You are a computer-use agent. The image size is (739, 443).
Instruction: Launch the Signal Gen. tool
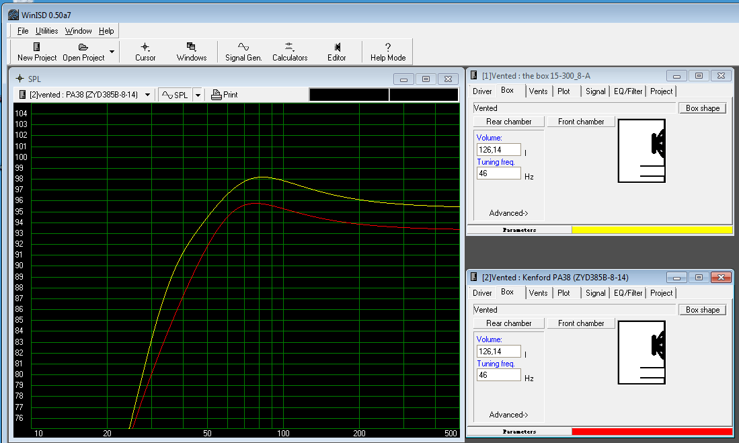[243, 52]
